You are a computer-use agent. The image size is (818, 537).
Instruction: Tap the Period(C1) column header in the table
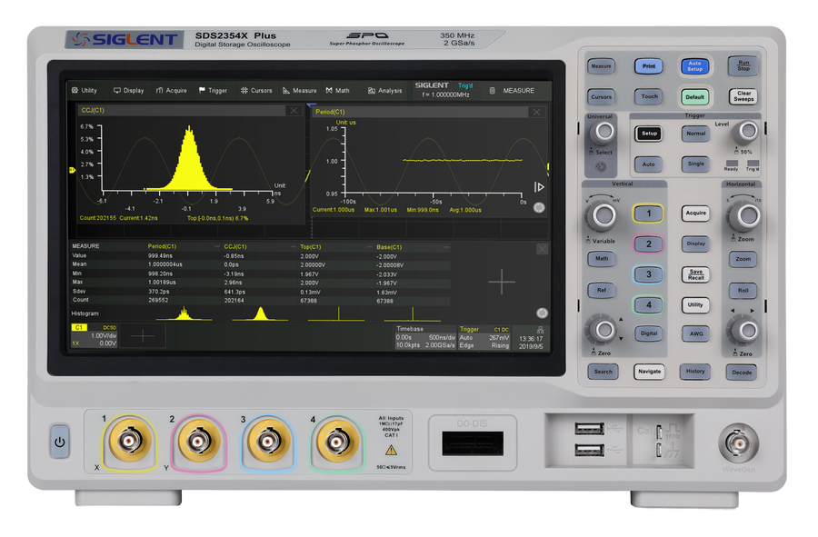pyautogui.click(x=162, y=246)
